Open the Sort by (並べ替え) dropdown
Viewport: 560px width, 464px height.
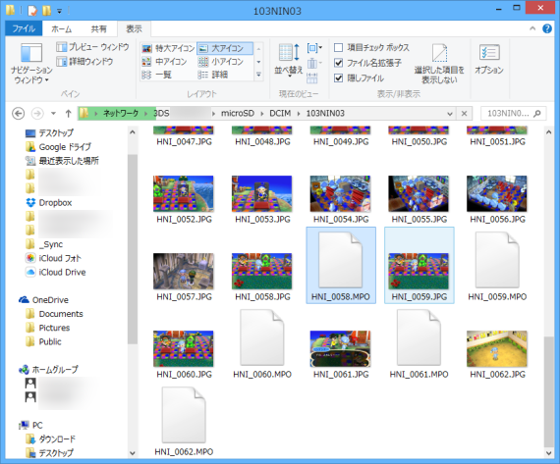pos(289,62)
